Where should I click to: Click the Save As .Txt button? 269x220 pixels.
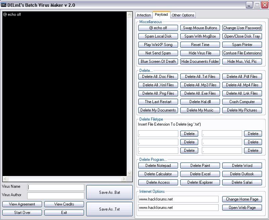pyautogui.click(x=109, y=209)
